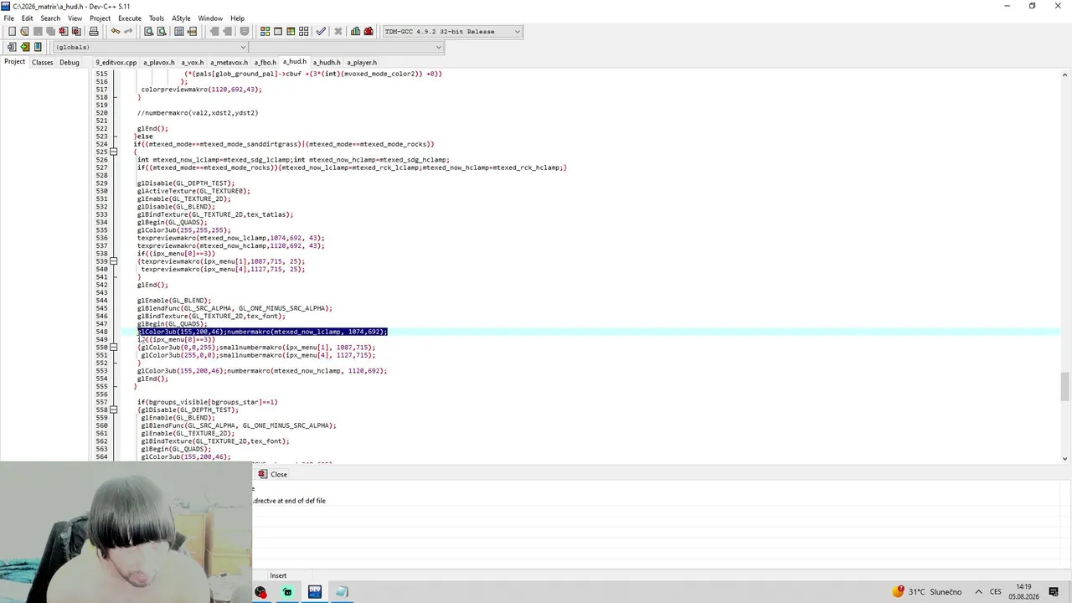
Task: Click the Compile toolbar icon
Action: pos(265,32)
